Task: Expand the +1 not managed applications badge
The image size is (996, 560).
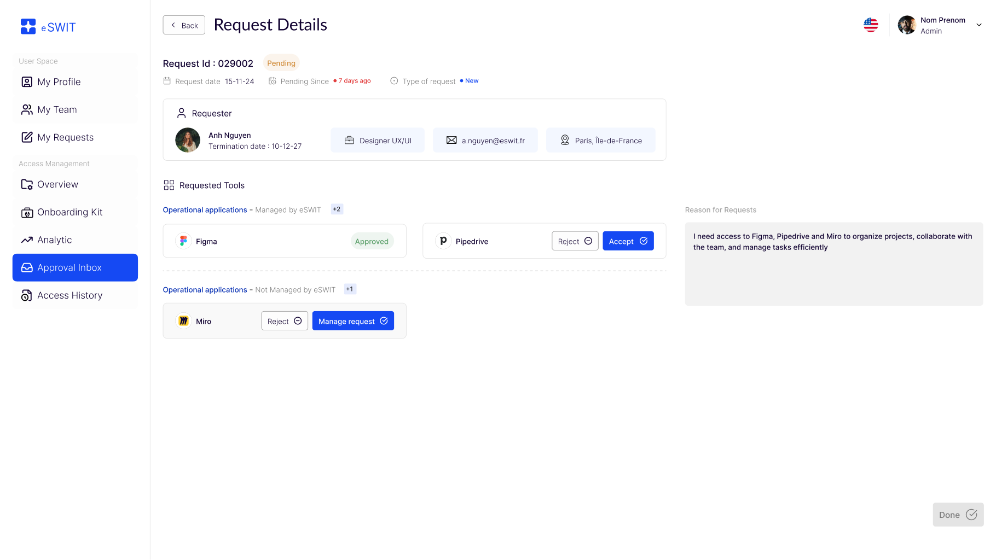Action: (350, 289)
